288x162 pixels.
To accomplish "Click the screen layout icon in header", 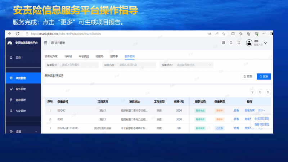I will pyautogui.click(x=223, y=43).
